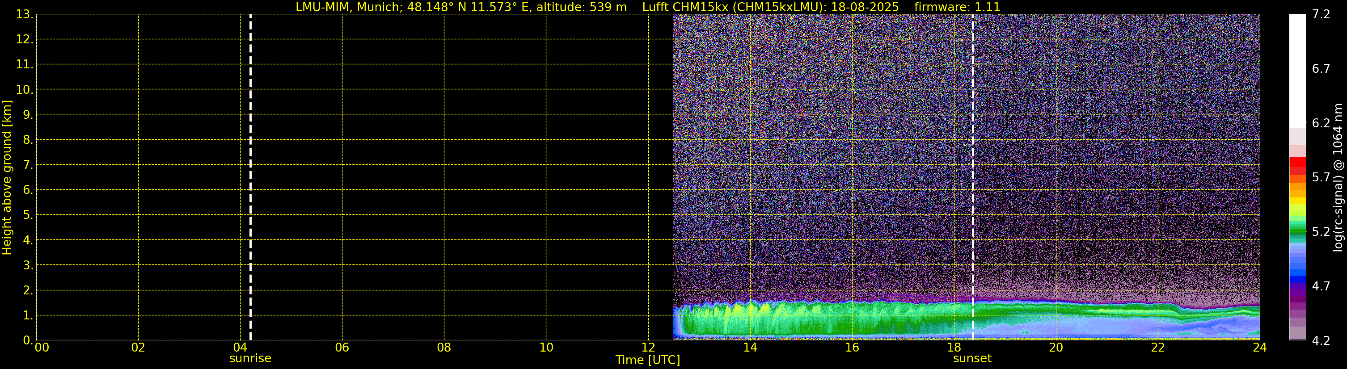
Task: Click the '14' tick on the time axis
Action: point(750,348)
